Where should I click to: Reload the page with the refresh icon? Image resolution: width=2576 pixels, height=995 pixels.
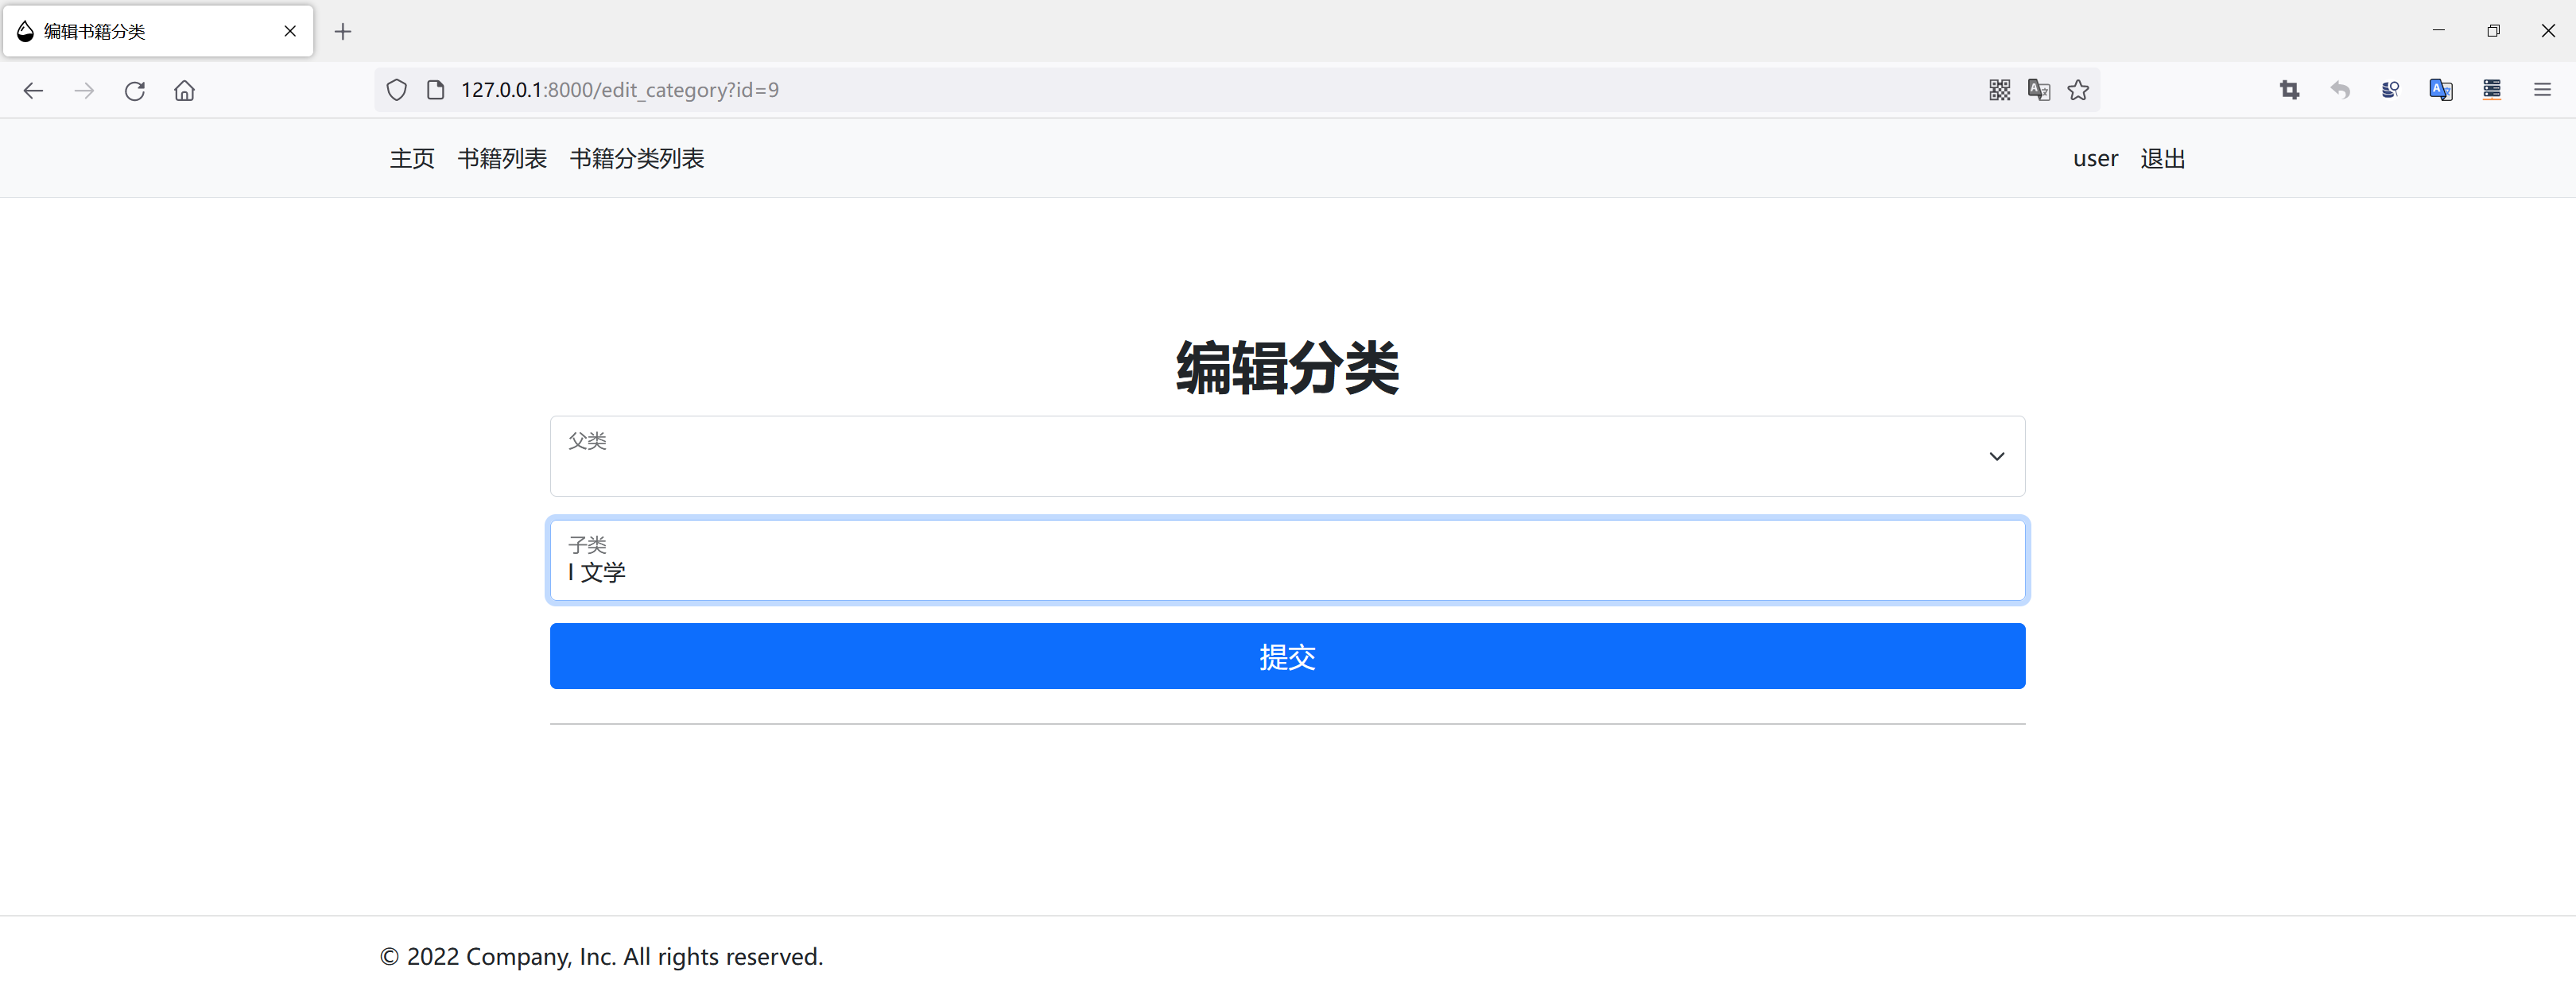(135, 91)
